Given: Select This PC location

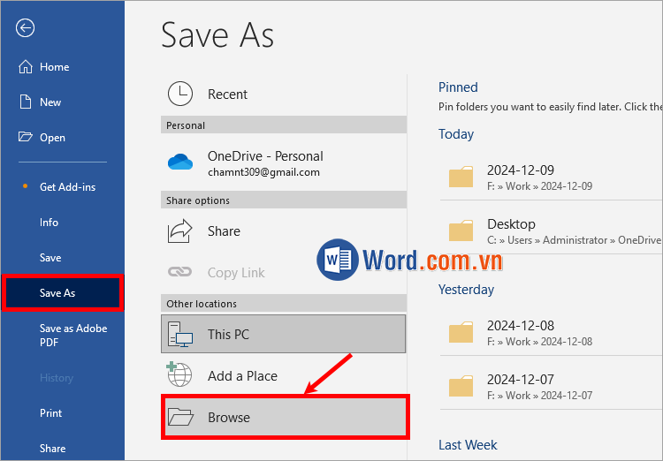Looking at the screenshot, I should (283, 334).
